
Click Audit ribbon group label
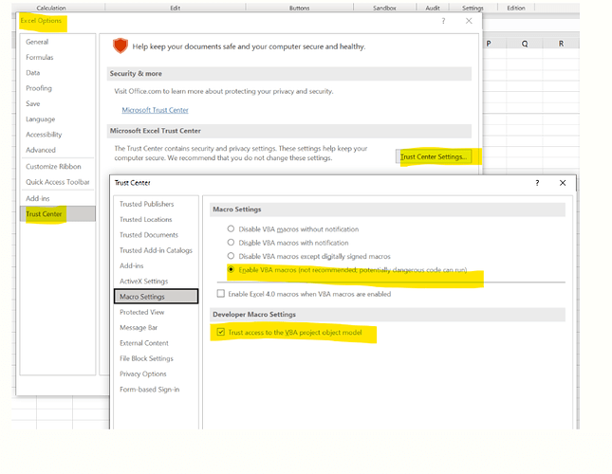[x=433, y=8]
